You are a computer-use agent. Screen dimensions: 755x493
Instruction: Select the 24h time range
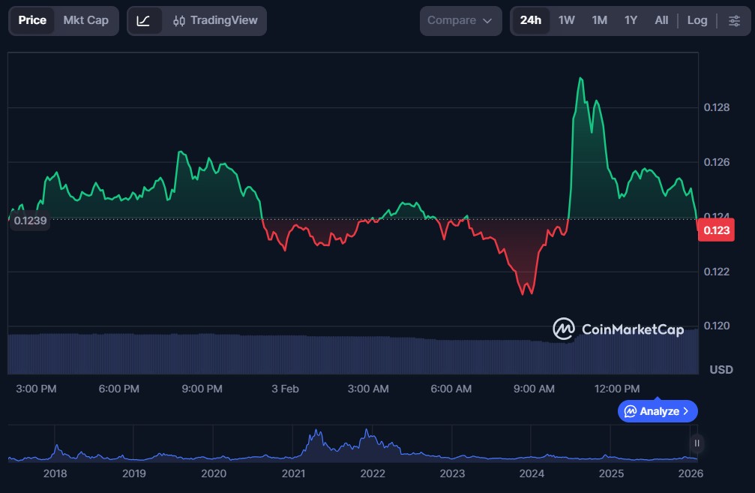[530, 21]
